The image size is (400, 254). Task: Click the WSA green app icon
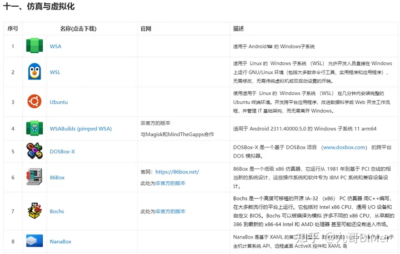(34, 46)
